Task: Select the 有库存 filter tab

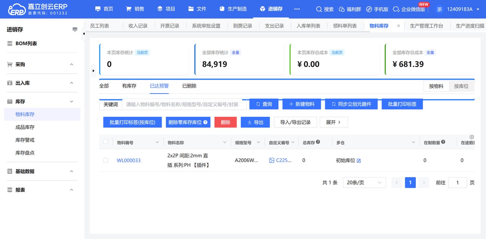Action: coord(129,86)
